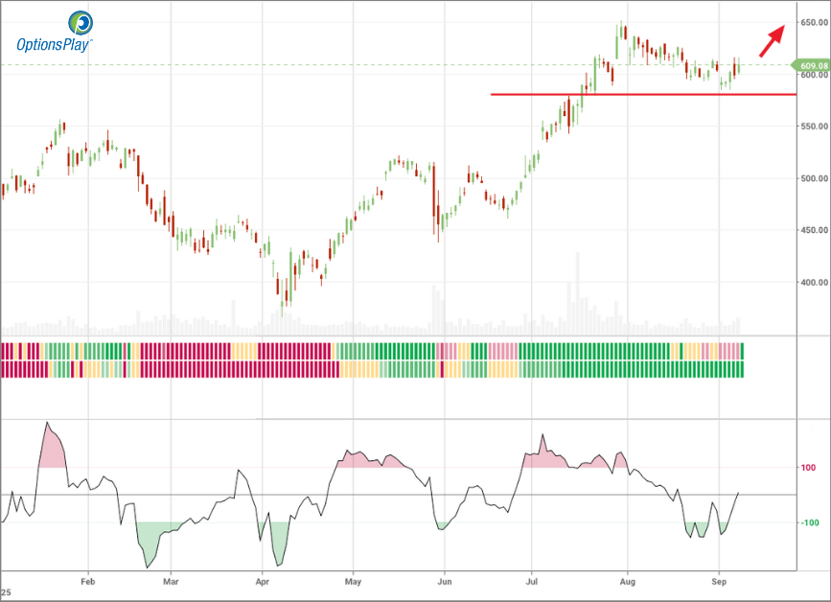Click the red horizontal support line

point(643,94)
